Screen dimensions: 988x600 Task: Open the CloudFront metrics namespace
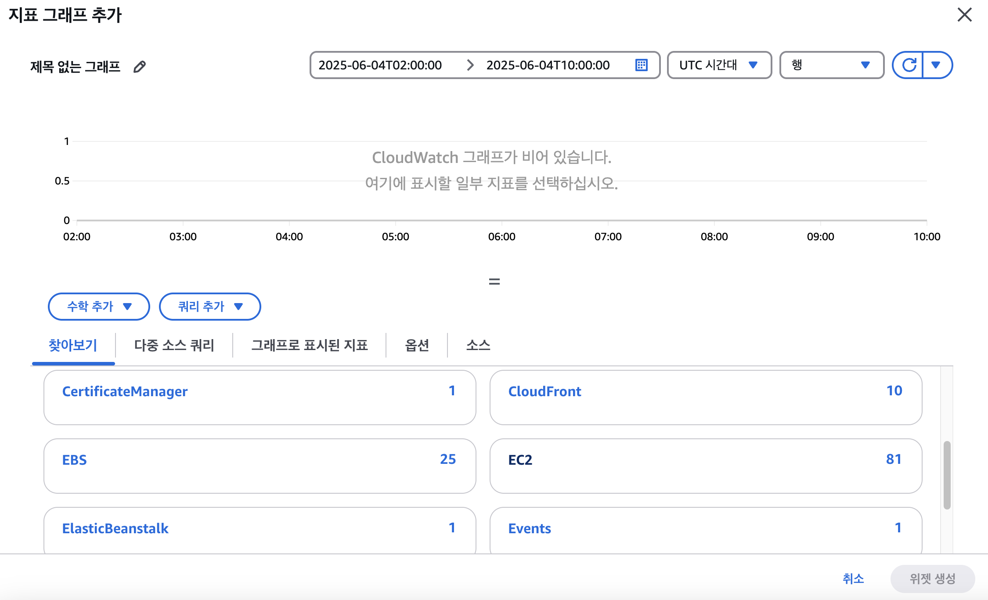coord(705,397)
